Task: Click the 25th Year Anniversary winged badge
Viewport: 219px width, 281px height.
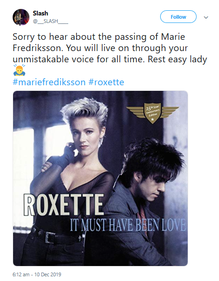Action: [x=152, y=113]
